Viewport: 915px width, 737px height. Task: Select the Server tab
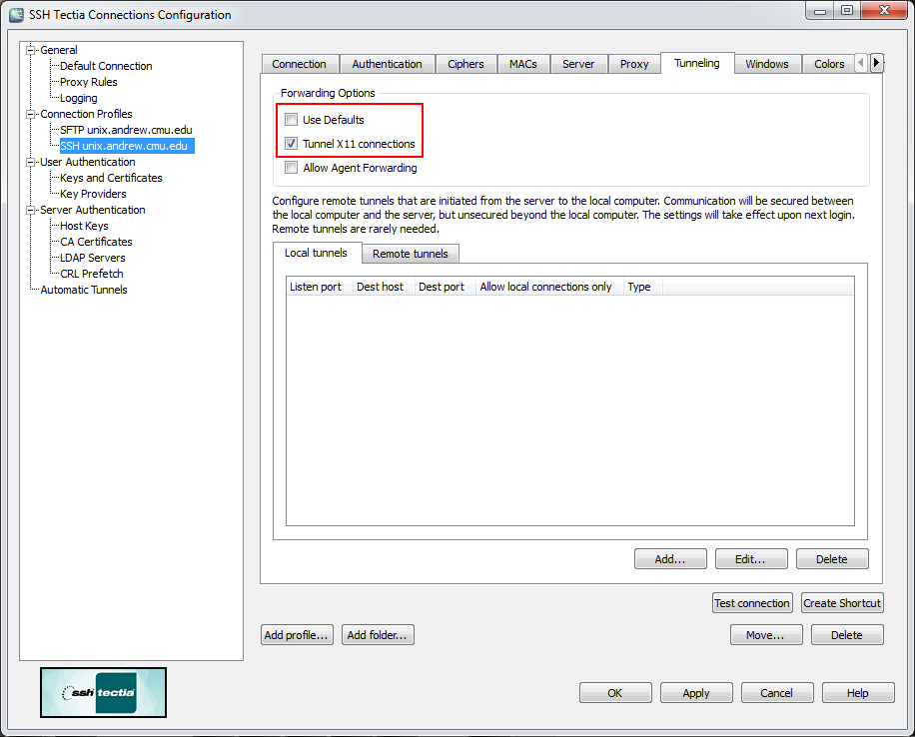(x=578, y=64)
